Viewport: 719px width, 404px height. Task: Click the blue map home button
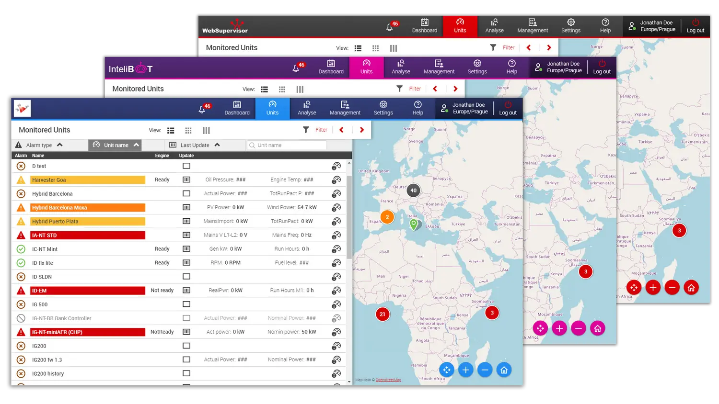pos(504,370)
